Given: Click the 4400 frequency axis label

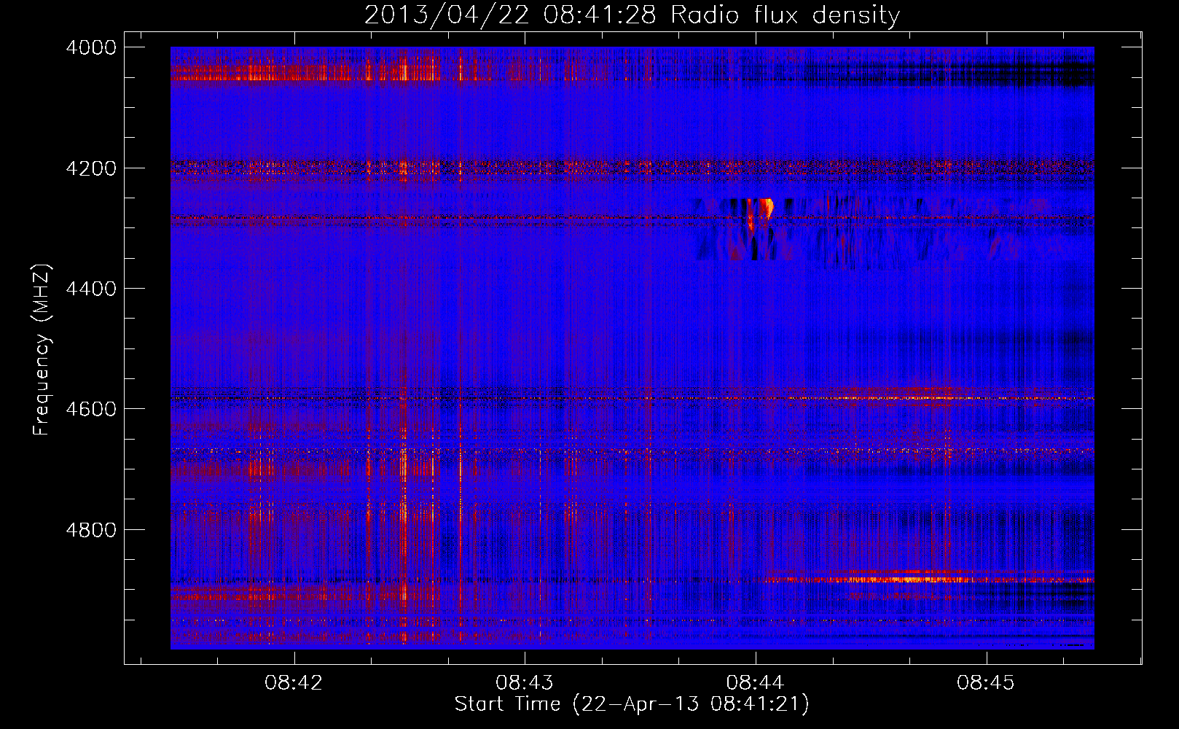Looking at the screenshot, I should click(91, 289).
